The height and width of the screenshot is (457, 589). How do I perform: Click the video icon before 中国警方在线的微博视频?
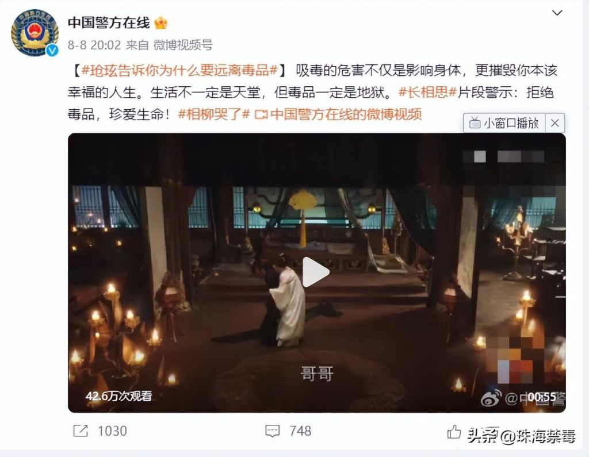261,114
